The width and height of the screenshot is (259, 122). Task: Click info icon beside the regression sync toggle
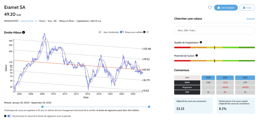5,116
